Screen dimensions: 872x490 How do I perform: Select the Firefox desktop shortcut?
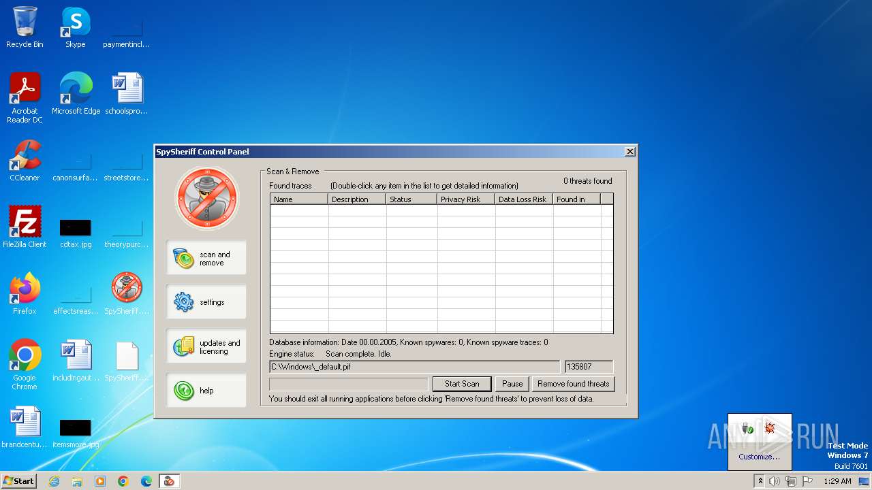point(25,294)
